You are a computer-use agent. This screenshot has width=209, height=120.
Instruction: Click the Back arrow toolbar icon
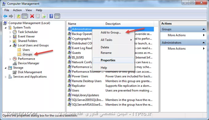(5, 16)
